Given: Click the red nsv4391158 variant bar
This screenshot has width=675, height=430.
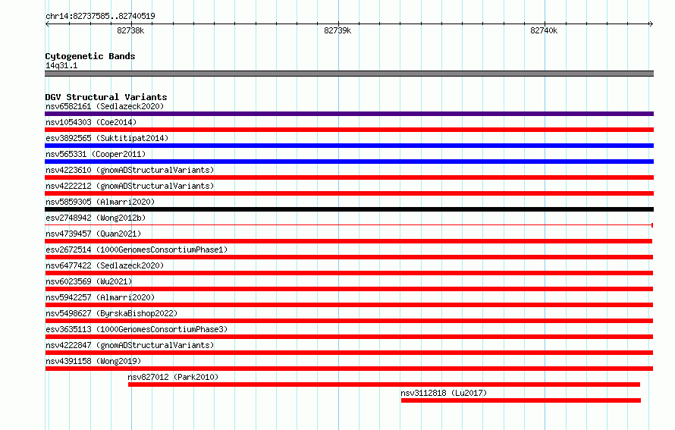Looking at the screenshot, I should [349, 369].
